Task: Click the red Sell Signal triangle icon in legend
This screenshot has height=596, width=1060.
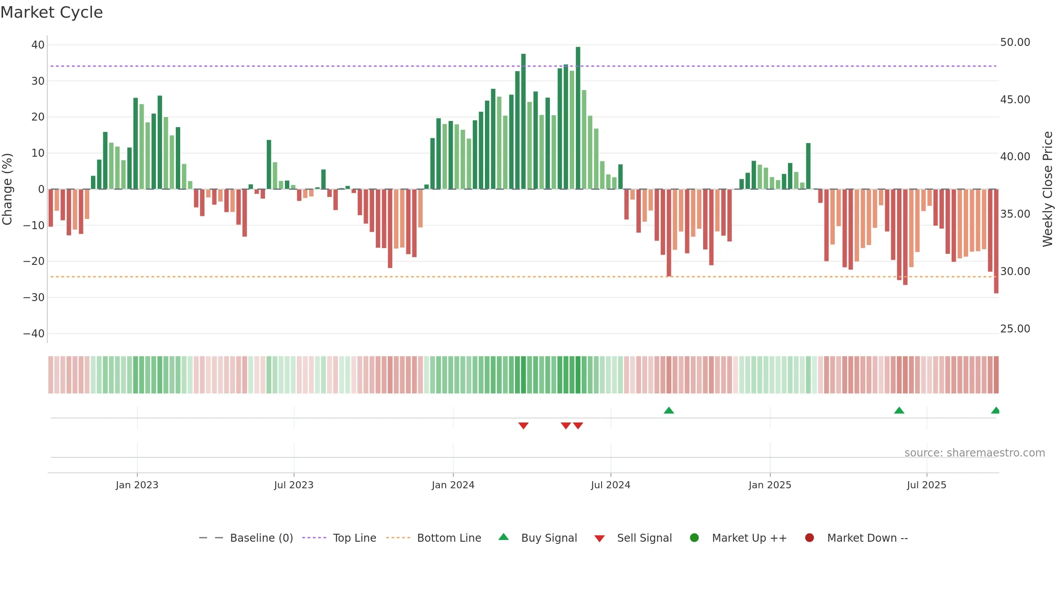Action: 599,539
